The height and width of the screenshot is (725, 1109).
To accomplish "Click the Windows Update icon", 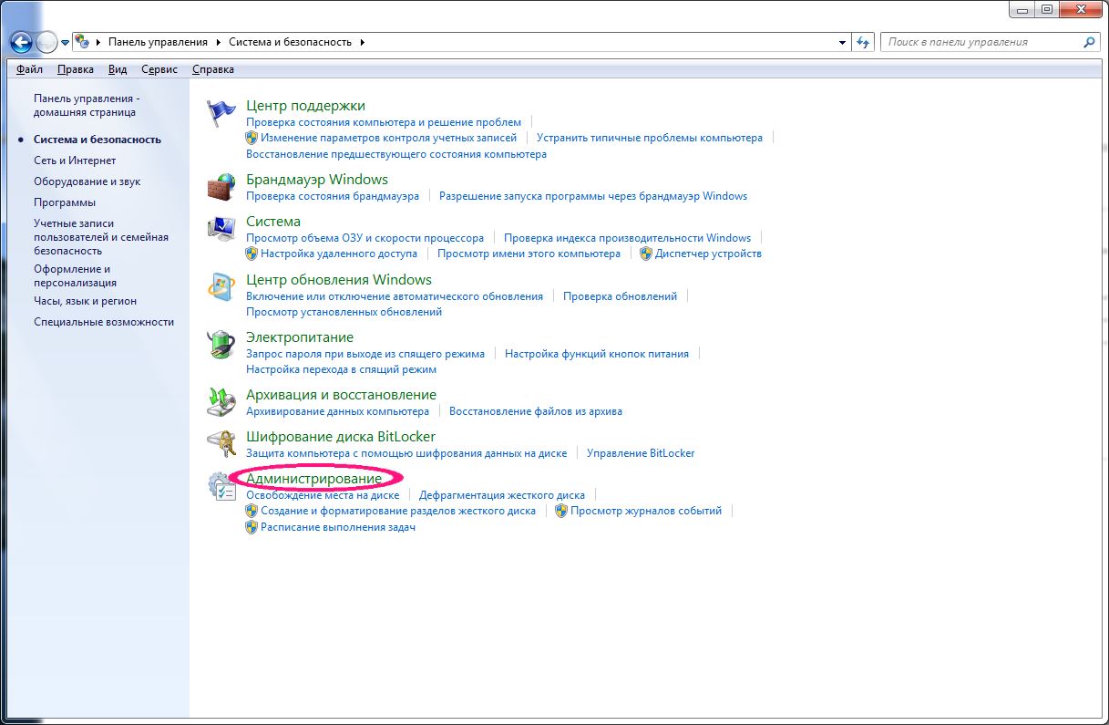I will 221,287.
